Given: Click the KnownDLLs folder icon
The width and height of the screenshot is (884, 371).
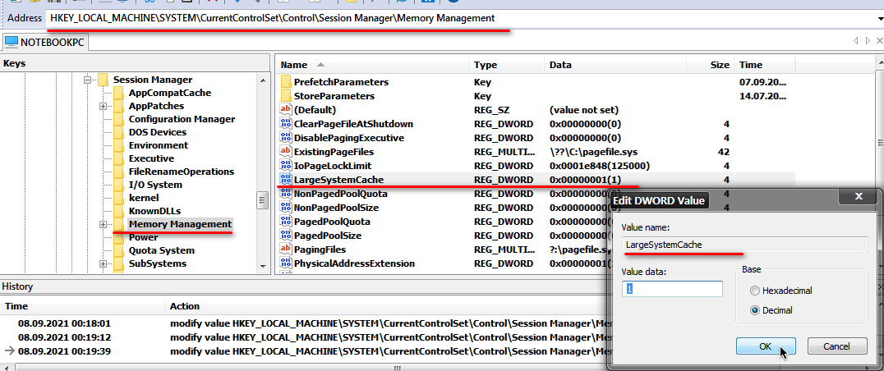Looking at the screenshot, I should coord(118,211).
